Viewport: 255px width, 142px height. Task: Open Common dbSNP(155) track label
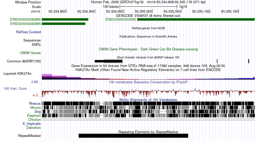point(24,61)
